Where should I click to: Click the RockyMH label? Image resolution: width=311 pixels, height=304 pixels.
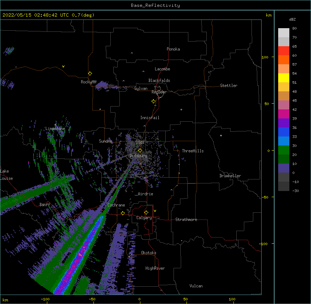click(x=88, y=82)
